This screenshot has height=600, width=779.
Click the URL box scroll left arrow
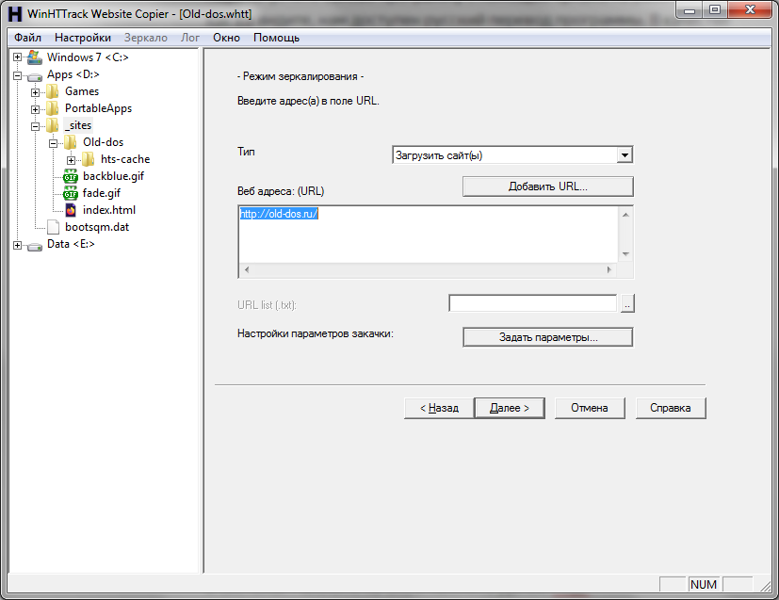[x=247, y=270]
